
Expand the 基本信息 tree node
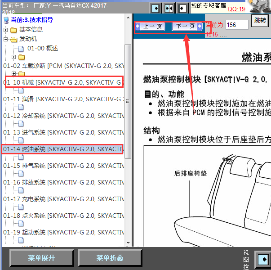pos(5,30)
